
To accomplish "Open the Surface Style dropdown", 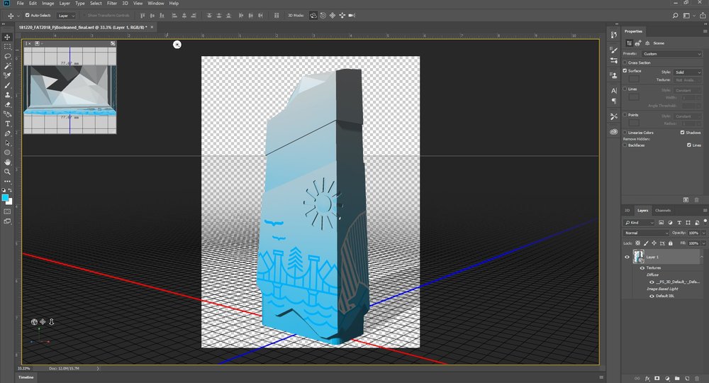I will pos(687,72).
